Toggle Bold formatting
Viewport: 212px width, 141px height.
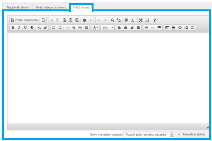[x=13, y=28]
